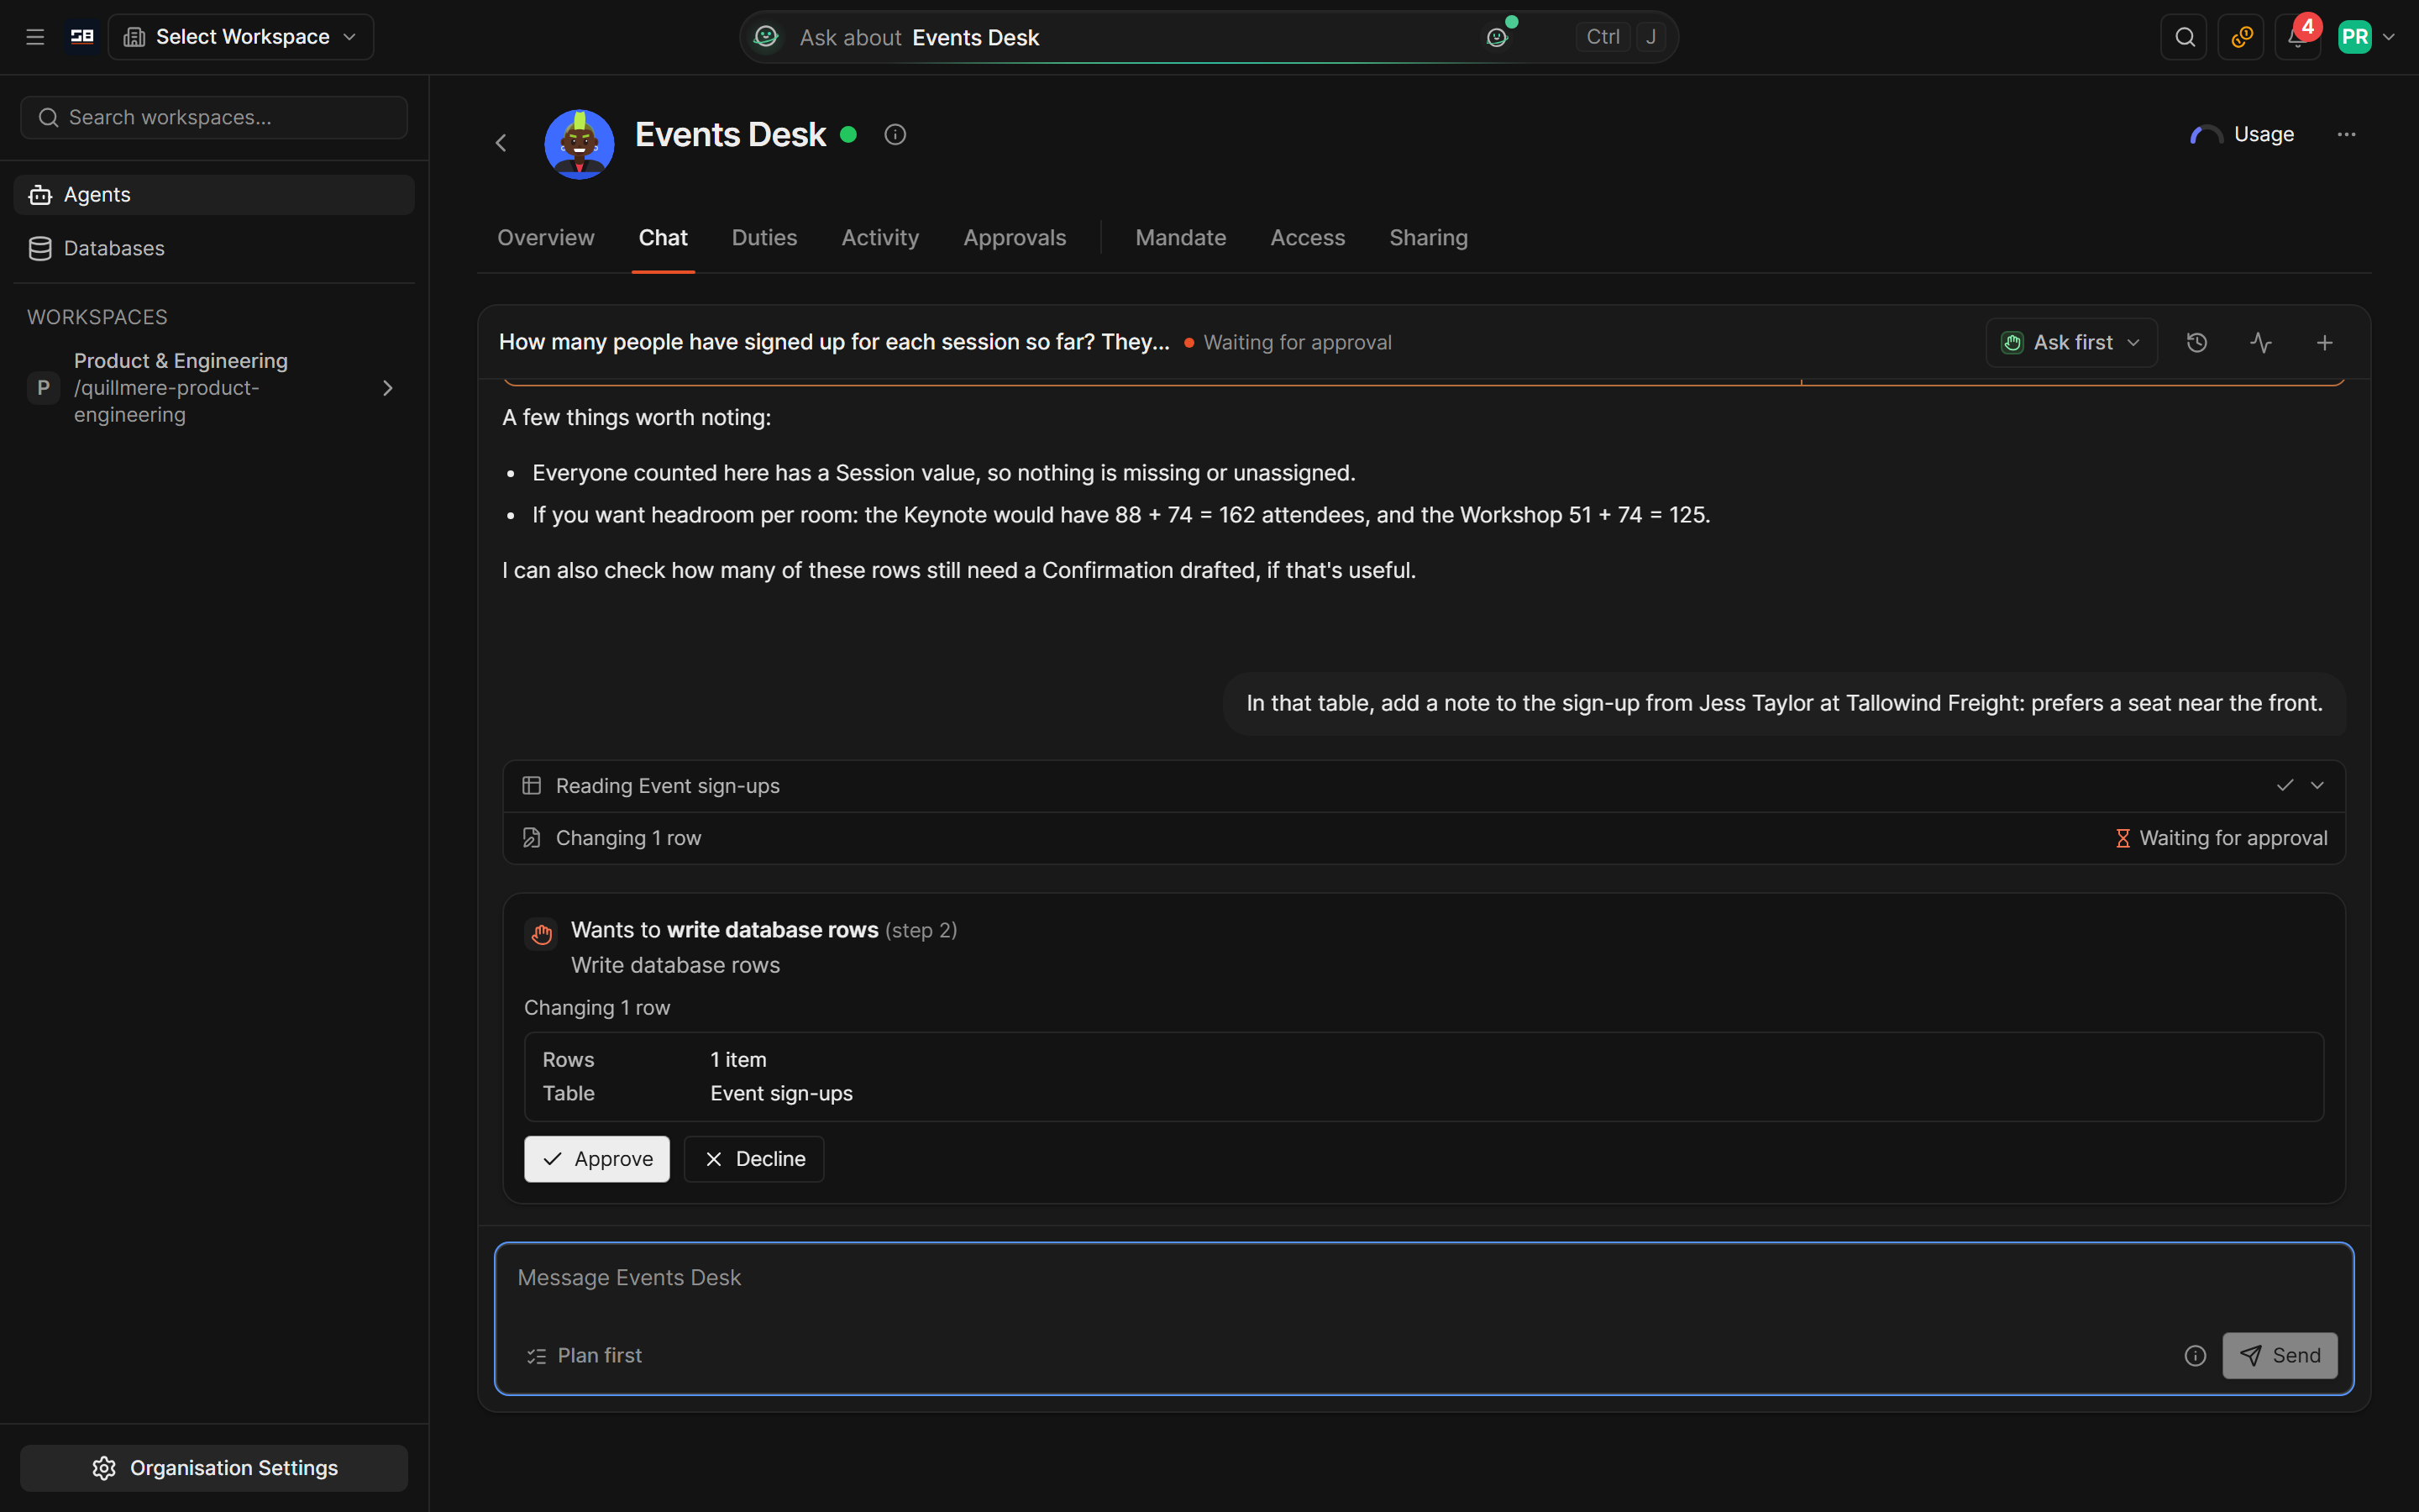This screenshot has height=1512, width=2419.
Task: Switch to the Approvals tab
Action: click(1015, 238)
